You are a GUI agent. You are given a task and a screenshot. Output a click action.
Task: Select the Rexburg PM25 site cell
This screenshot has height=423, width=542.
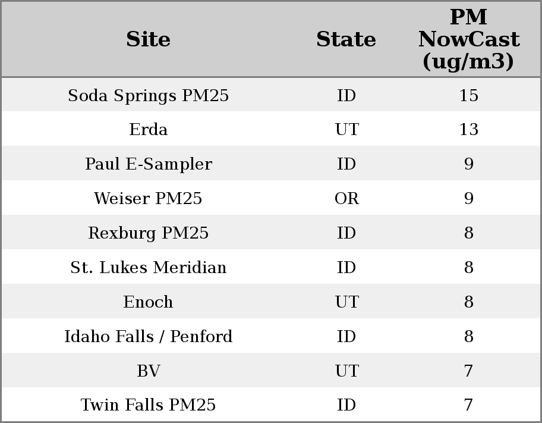pyautogui.click(x=148, y=233)
